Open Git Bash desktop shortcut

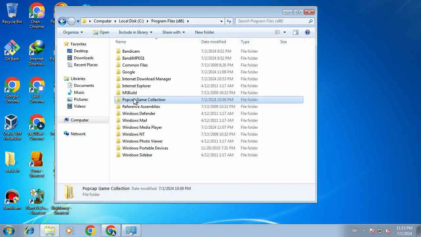click(x=12, y=50)
